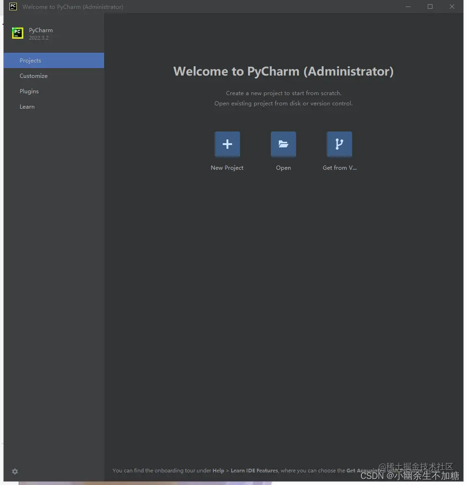Click the PyCharm name text in the sidebar
Viewport: 467px width, 485px height.
click(41, 30)
